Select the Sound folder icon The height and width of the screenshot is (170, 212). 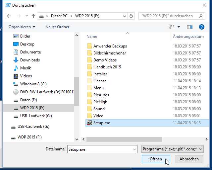89,109
